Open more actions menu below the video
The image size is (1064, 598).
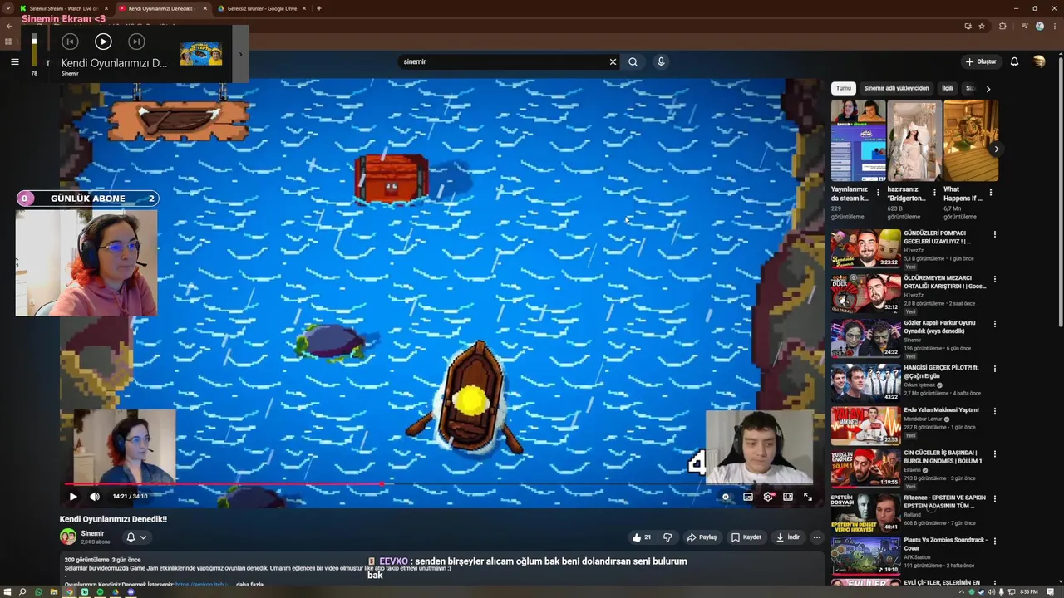(816, 537)
